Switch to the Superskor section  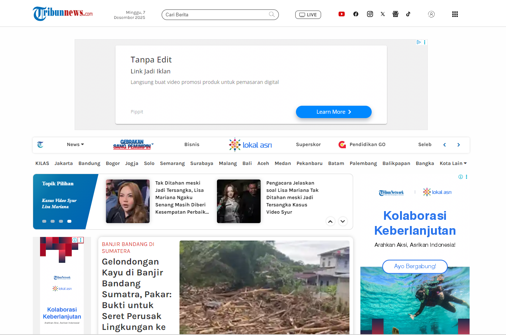tap(308, 144)
